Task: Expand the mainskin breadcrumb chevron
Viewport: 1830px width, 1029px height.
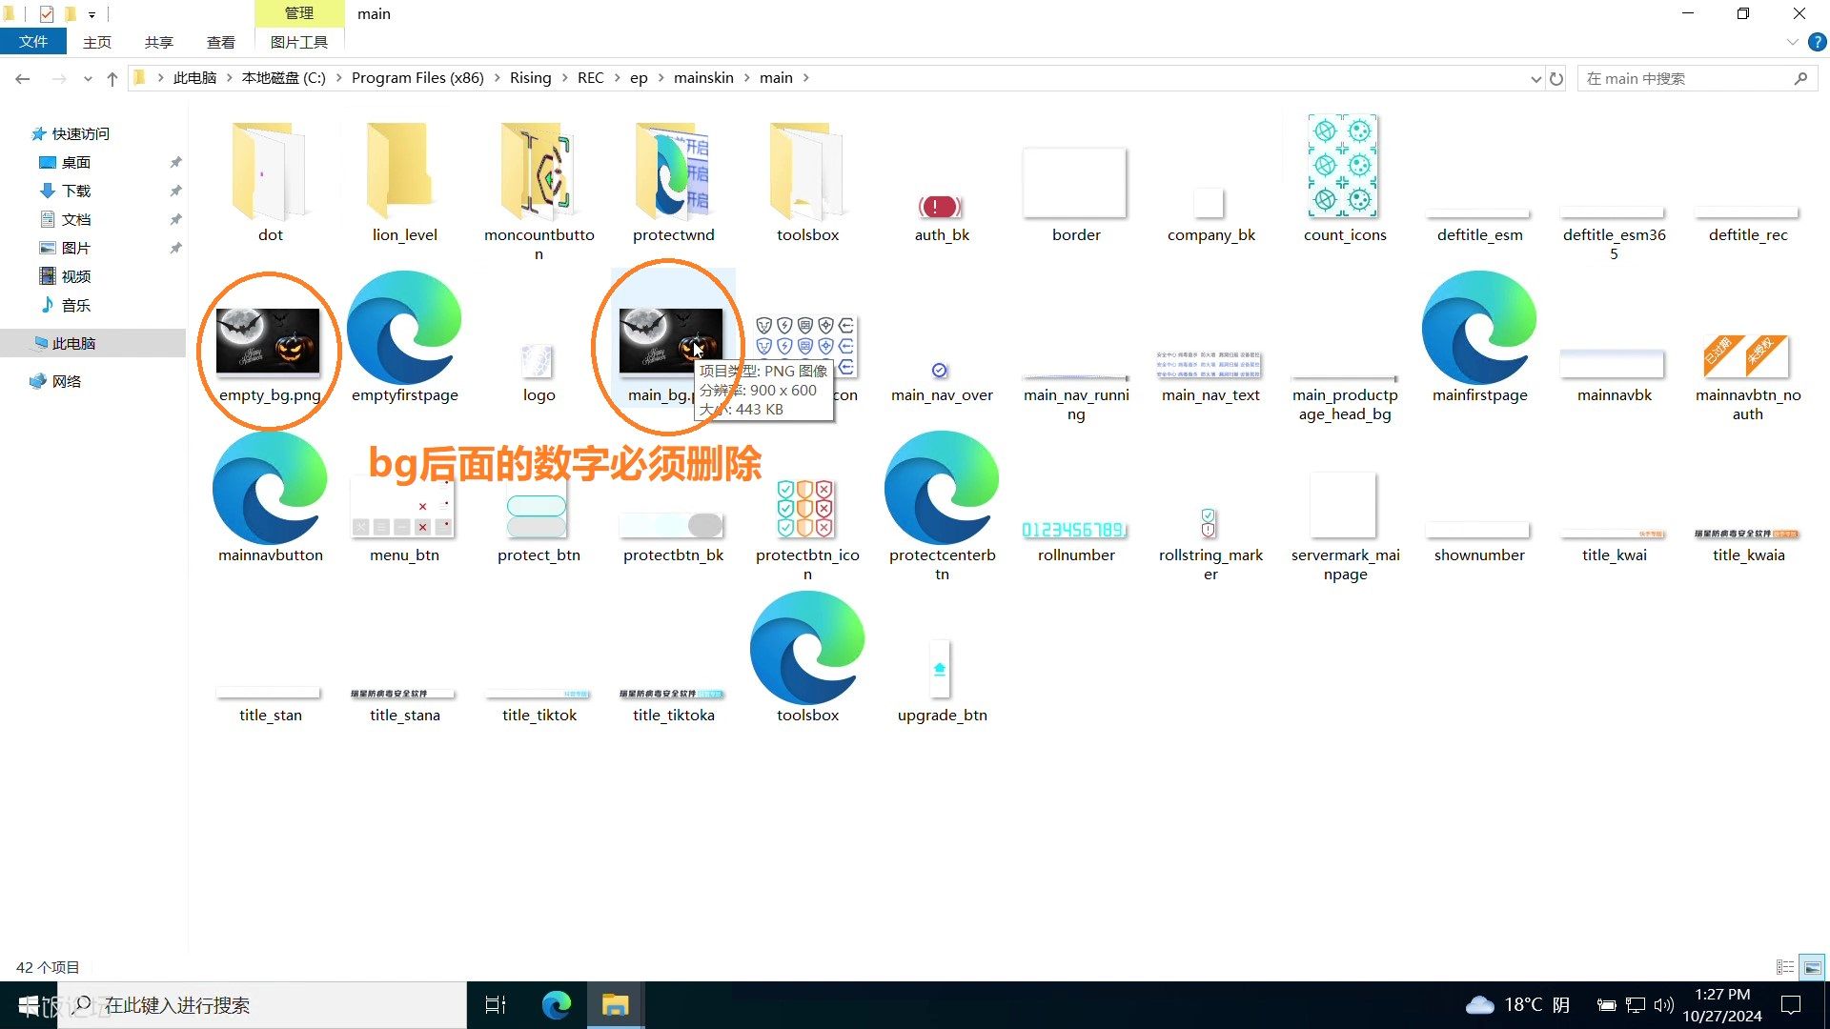Action: (746, 78)
